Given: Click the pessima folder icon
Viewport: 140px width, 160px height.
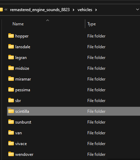Looking at the screenshot, I should click(11, 90).
